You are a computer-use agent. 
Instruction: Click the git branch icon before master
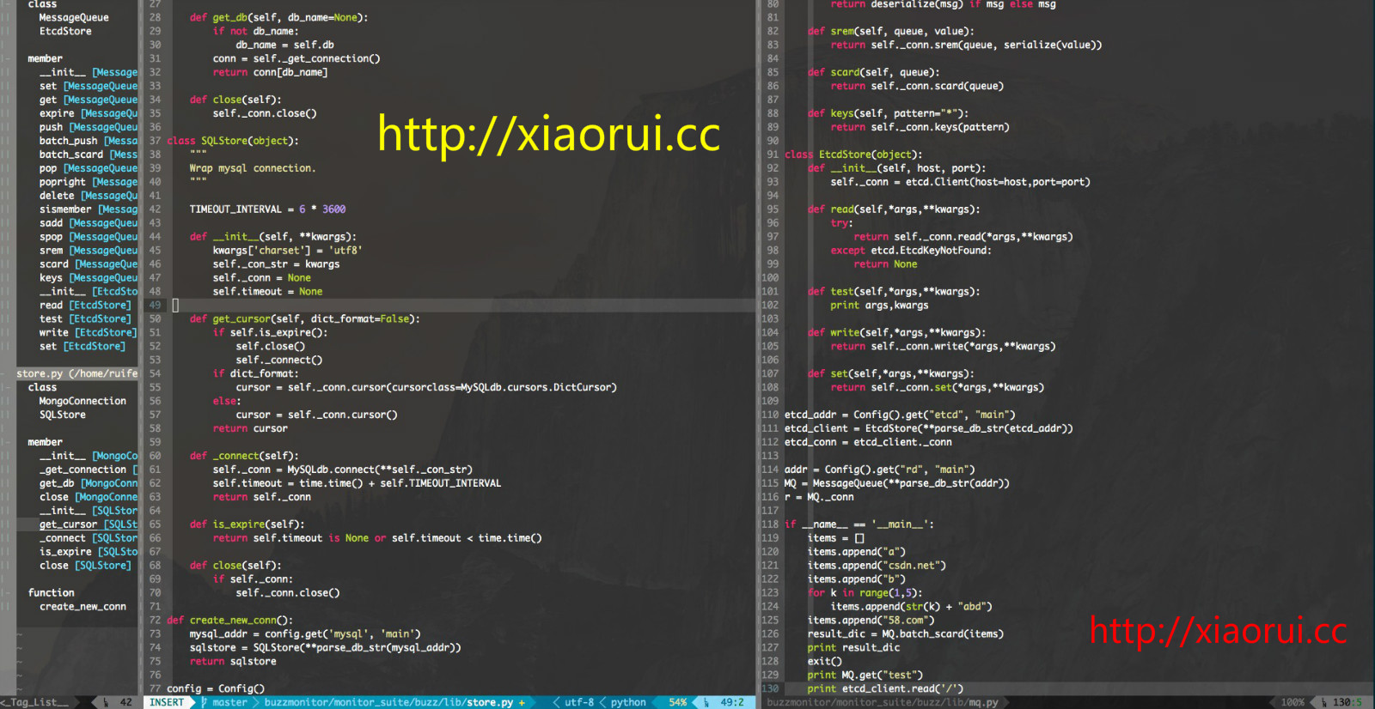coord(204,702)
